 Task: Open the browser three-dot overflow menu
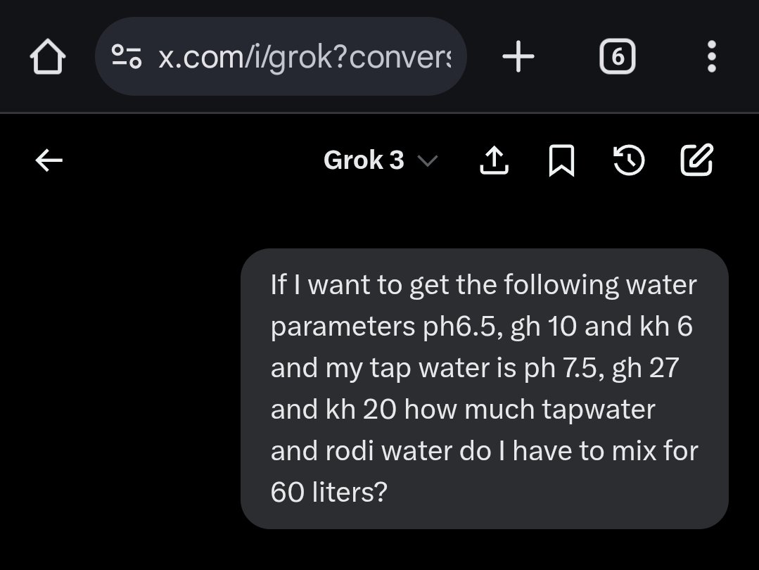[712, 57]
